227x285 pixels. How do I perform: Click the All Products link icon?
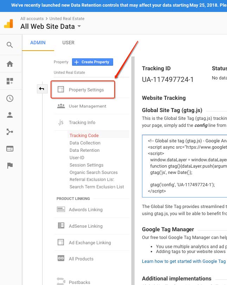[61, 258]
